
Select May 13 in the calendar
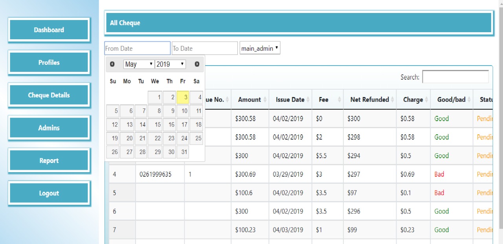pos(127,125)
